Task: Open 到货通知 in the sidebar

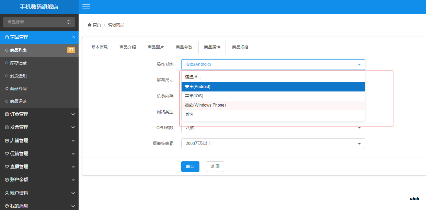Action: [39, 76]
